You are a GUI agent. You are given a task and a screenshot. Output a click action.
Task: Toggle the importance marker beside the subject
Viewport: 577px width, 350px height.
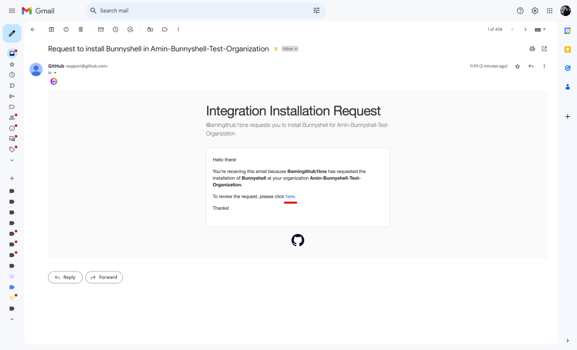pyautogui.click(x=276, y=49)
